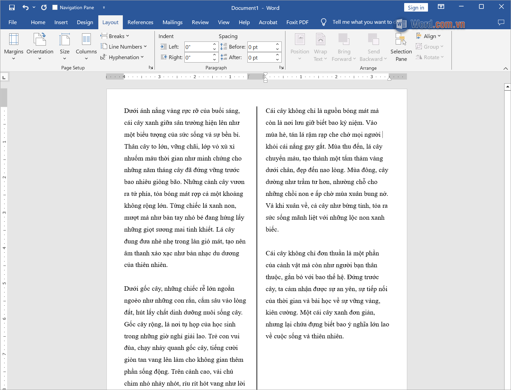Open the undo history dropdown arrow
Image resolution: width=511 pixels, height=390 pixels.
(x=34, y=7)
